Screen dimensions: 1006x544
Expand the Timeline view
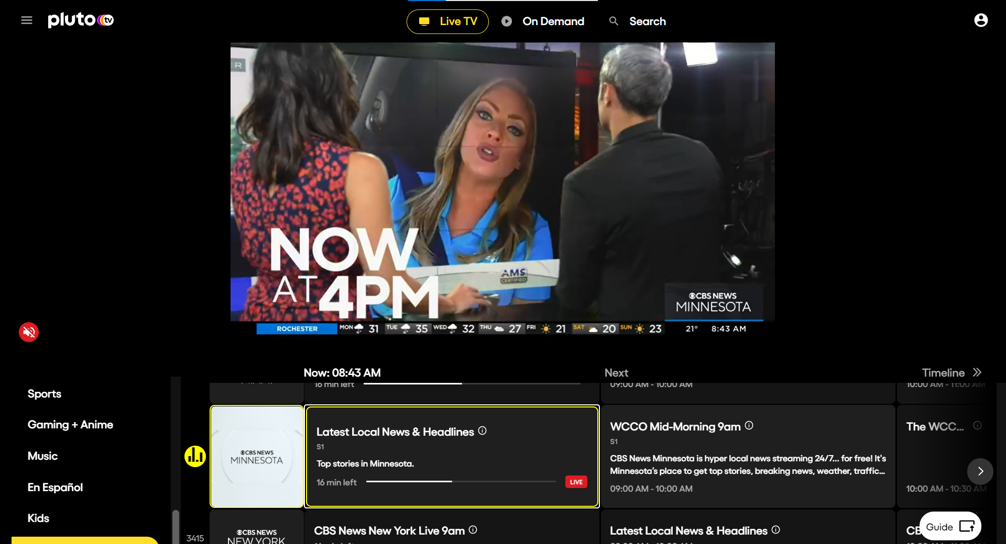tap(951, 373)
